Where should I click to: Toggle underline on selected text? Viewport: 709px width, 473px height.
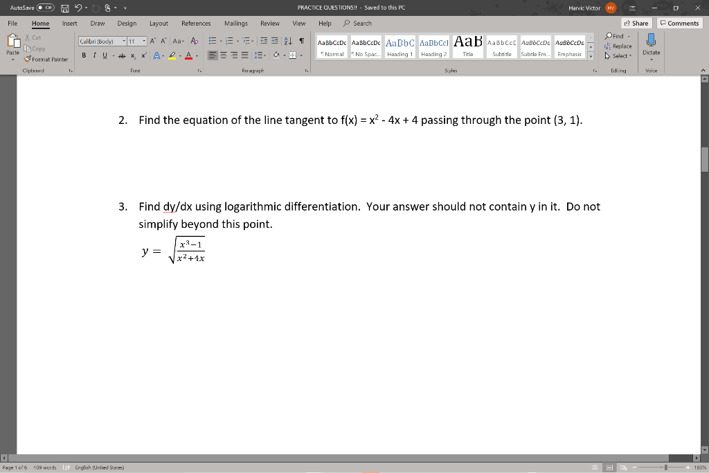pyautogui.click(x=104, y=54)
